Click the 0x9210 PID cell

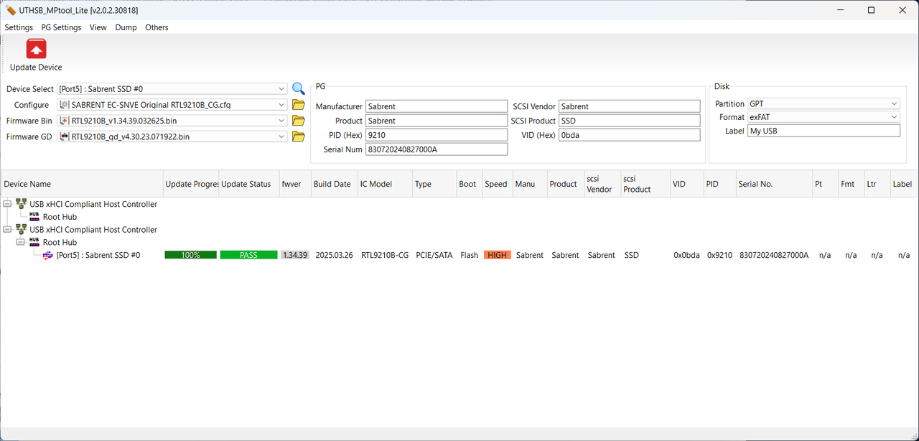[x=719, y=255]
